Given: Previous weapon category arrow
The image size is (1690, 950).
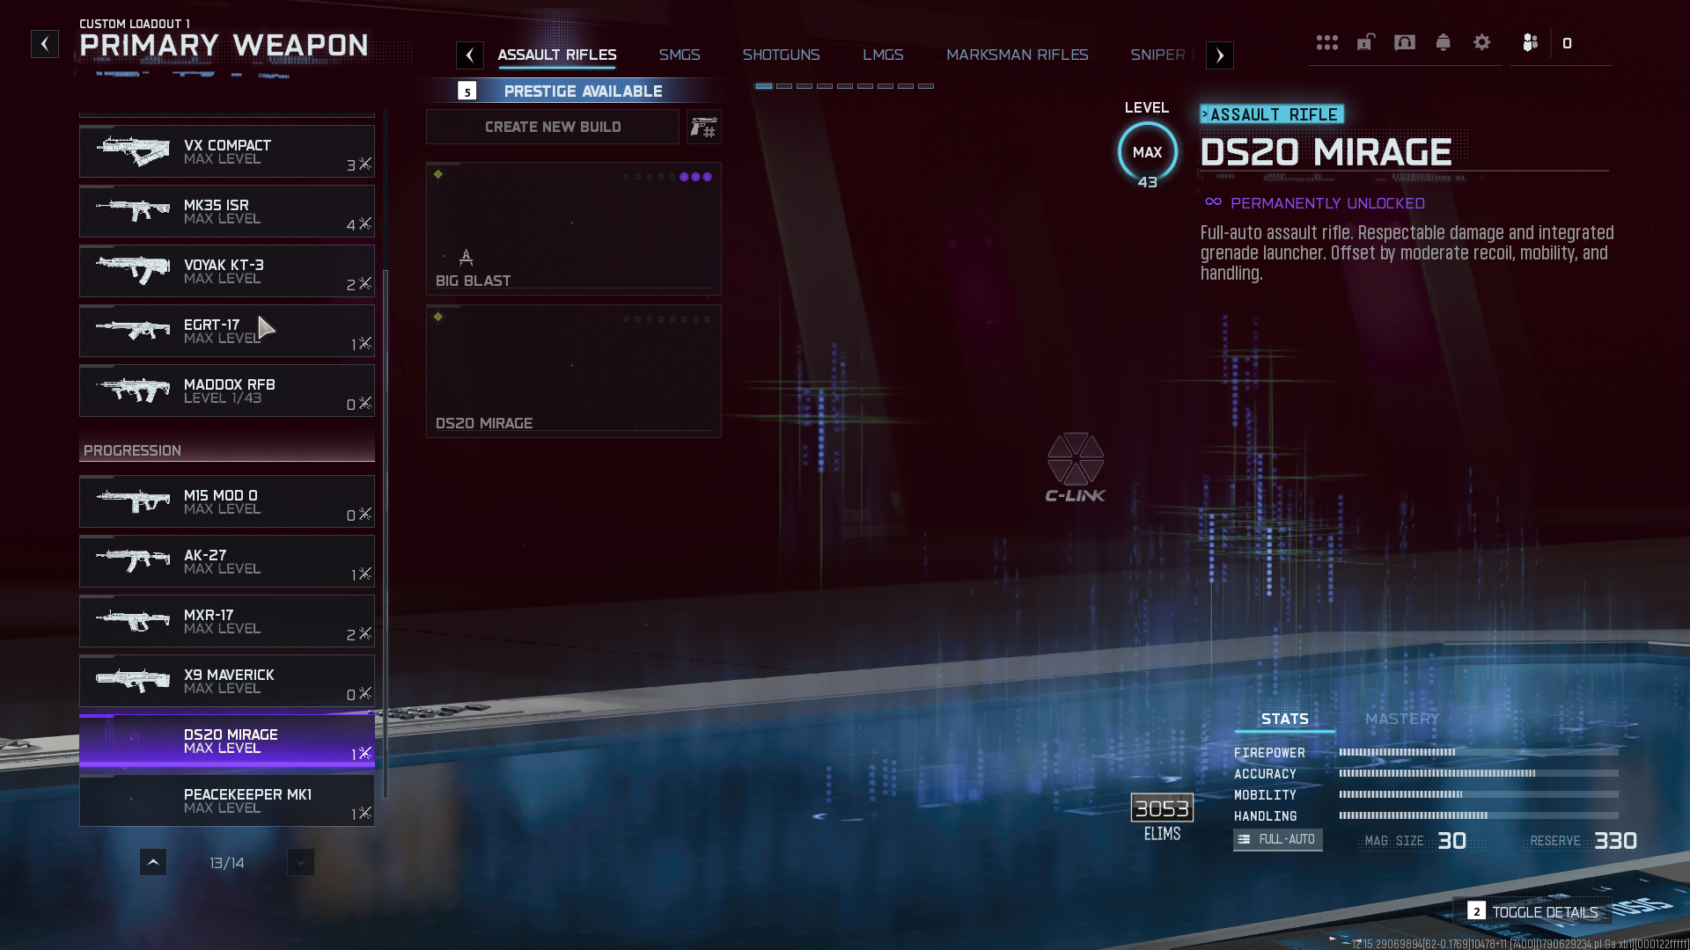Looking at the screenshot, I should coord(470,55).
